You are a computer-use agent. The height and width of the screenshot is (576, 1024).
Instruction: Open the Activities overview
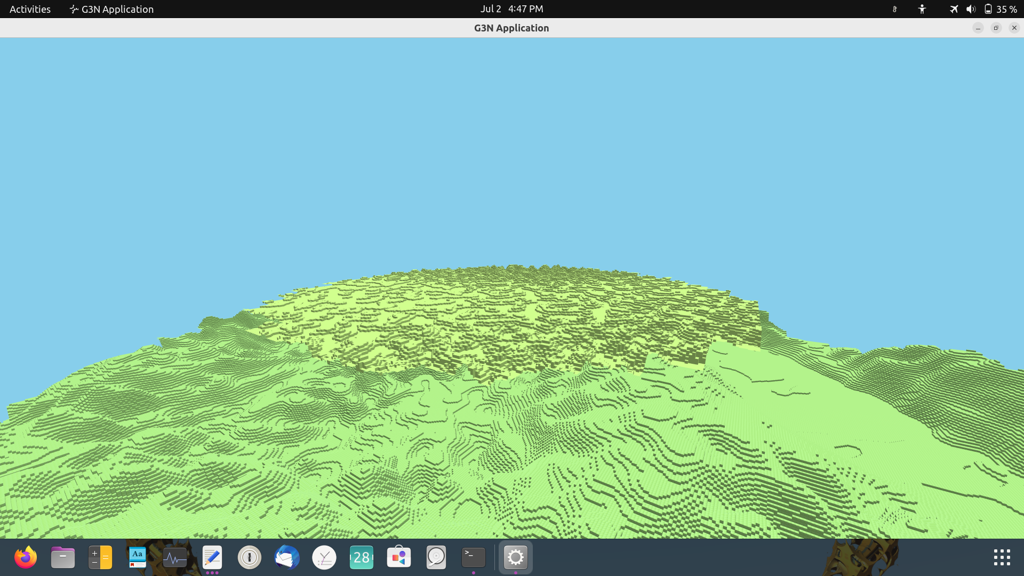[30, 9]
